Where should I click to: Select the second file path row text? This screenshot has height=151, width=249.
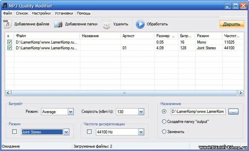47,48
